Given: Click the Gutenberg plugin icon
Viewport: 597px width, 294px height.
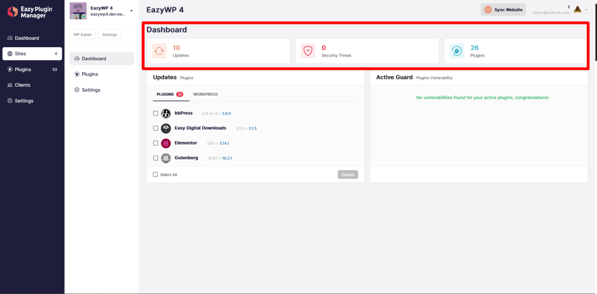Looking at the screenshot, I should pyautogui.click(x=166, y=158).
